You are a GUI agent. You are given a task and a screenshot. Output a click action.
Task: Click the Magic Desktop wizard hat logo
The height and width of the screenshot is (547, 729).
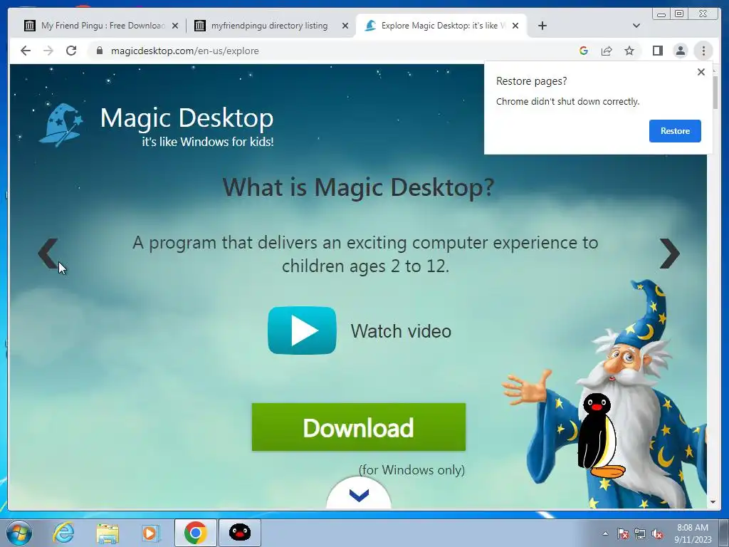tap(61, 125)
